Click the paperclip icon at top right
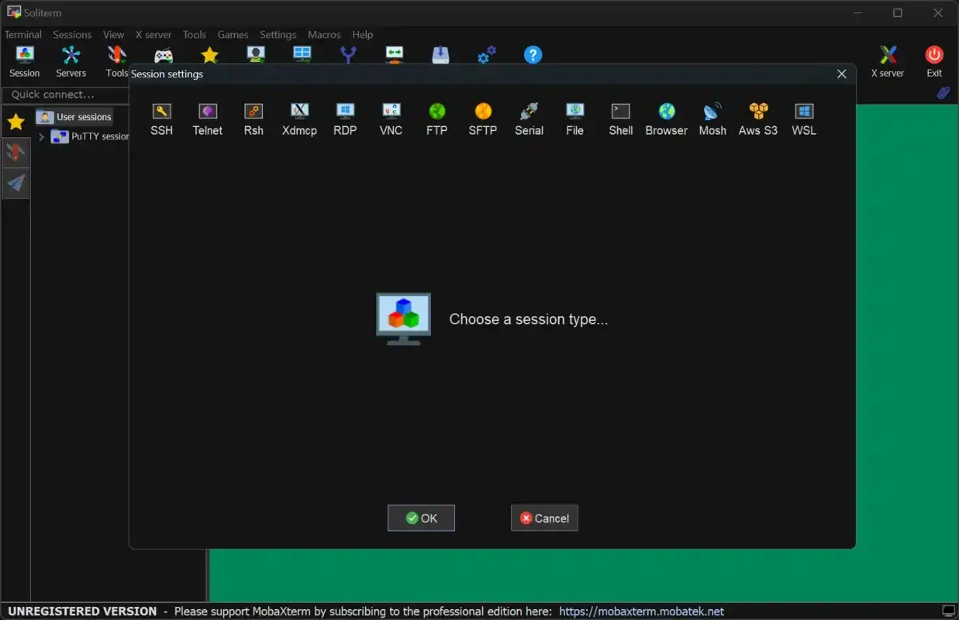 [943, 93]
